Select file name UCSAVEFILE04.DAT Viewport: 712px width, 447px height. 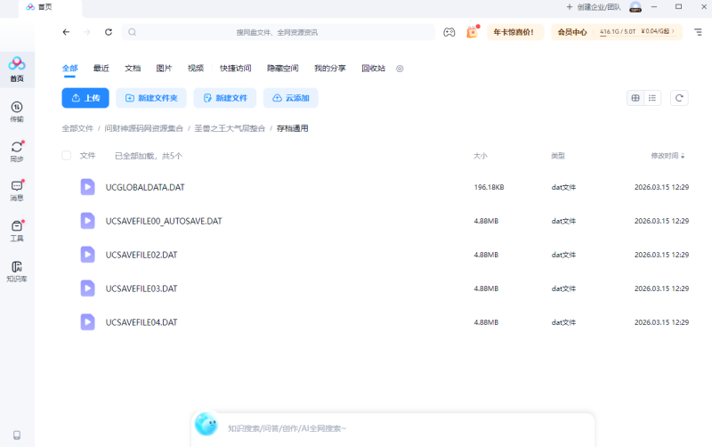click(142, 322)
